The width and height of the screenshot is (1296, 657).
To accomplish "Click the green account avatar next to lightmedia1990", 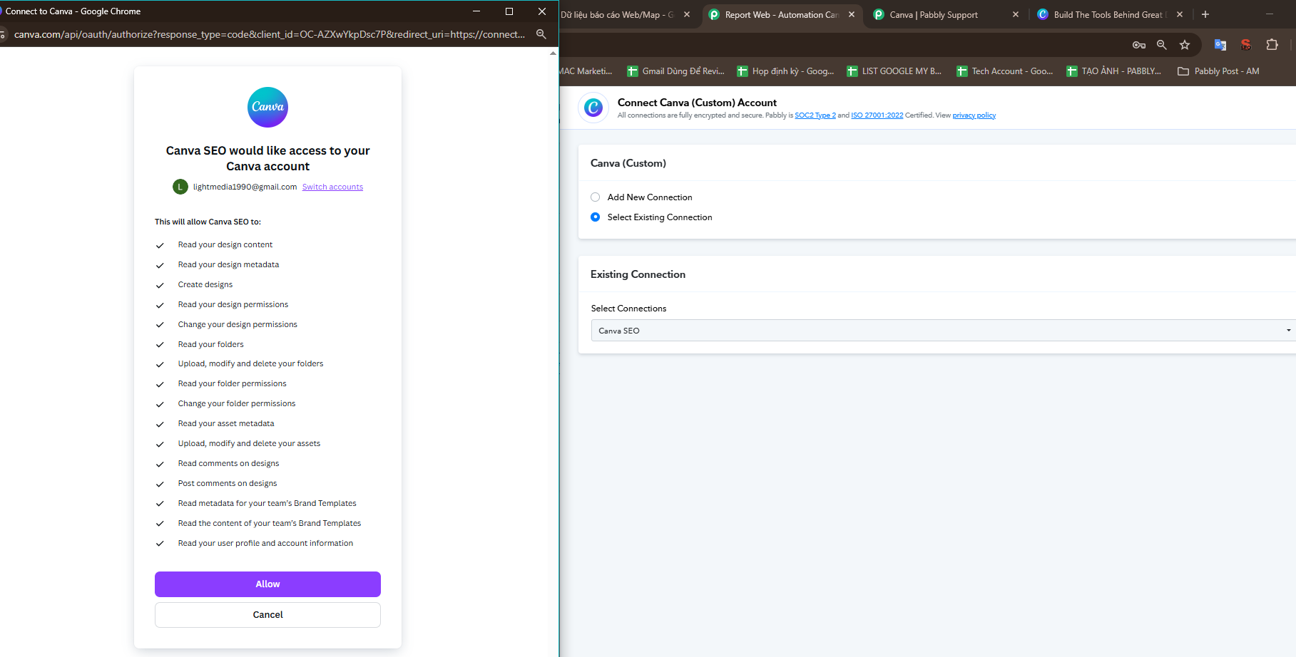I will click(x=180, y=187).
